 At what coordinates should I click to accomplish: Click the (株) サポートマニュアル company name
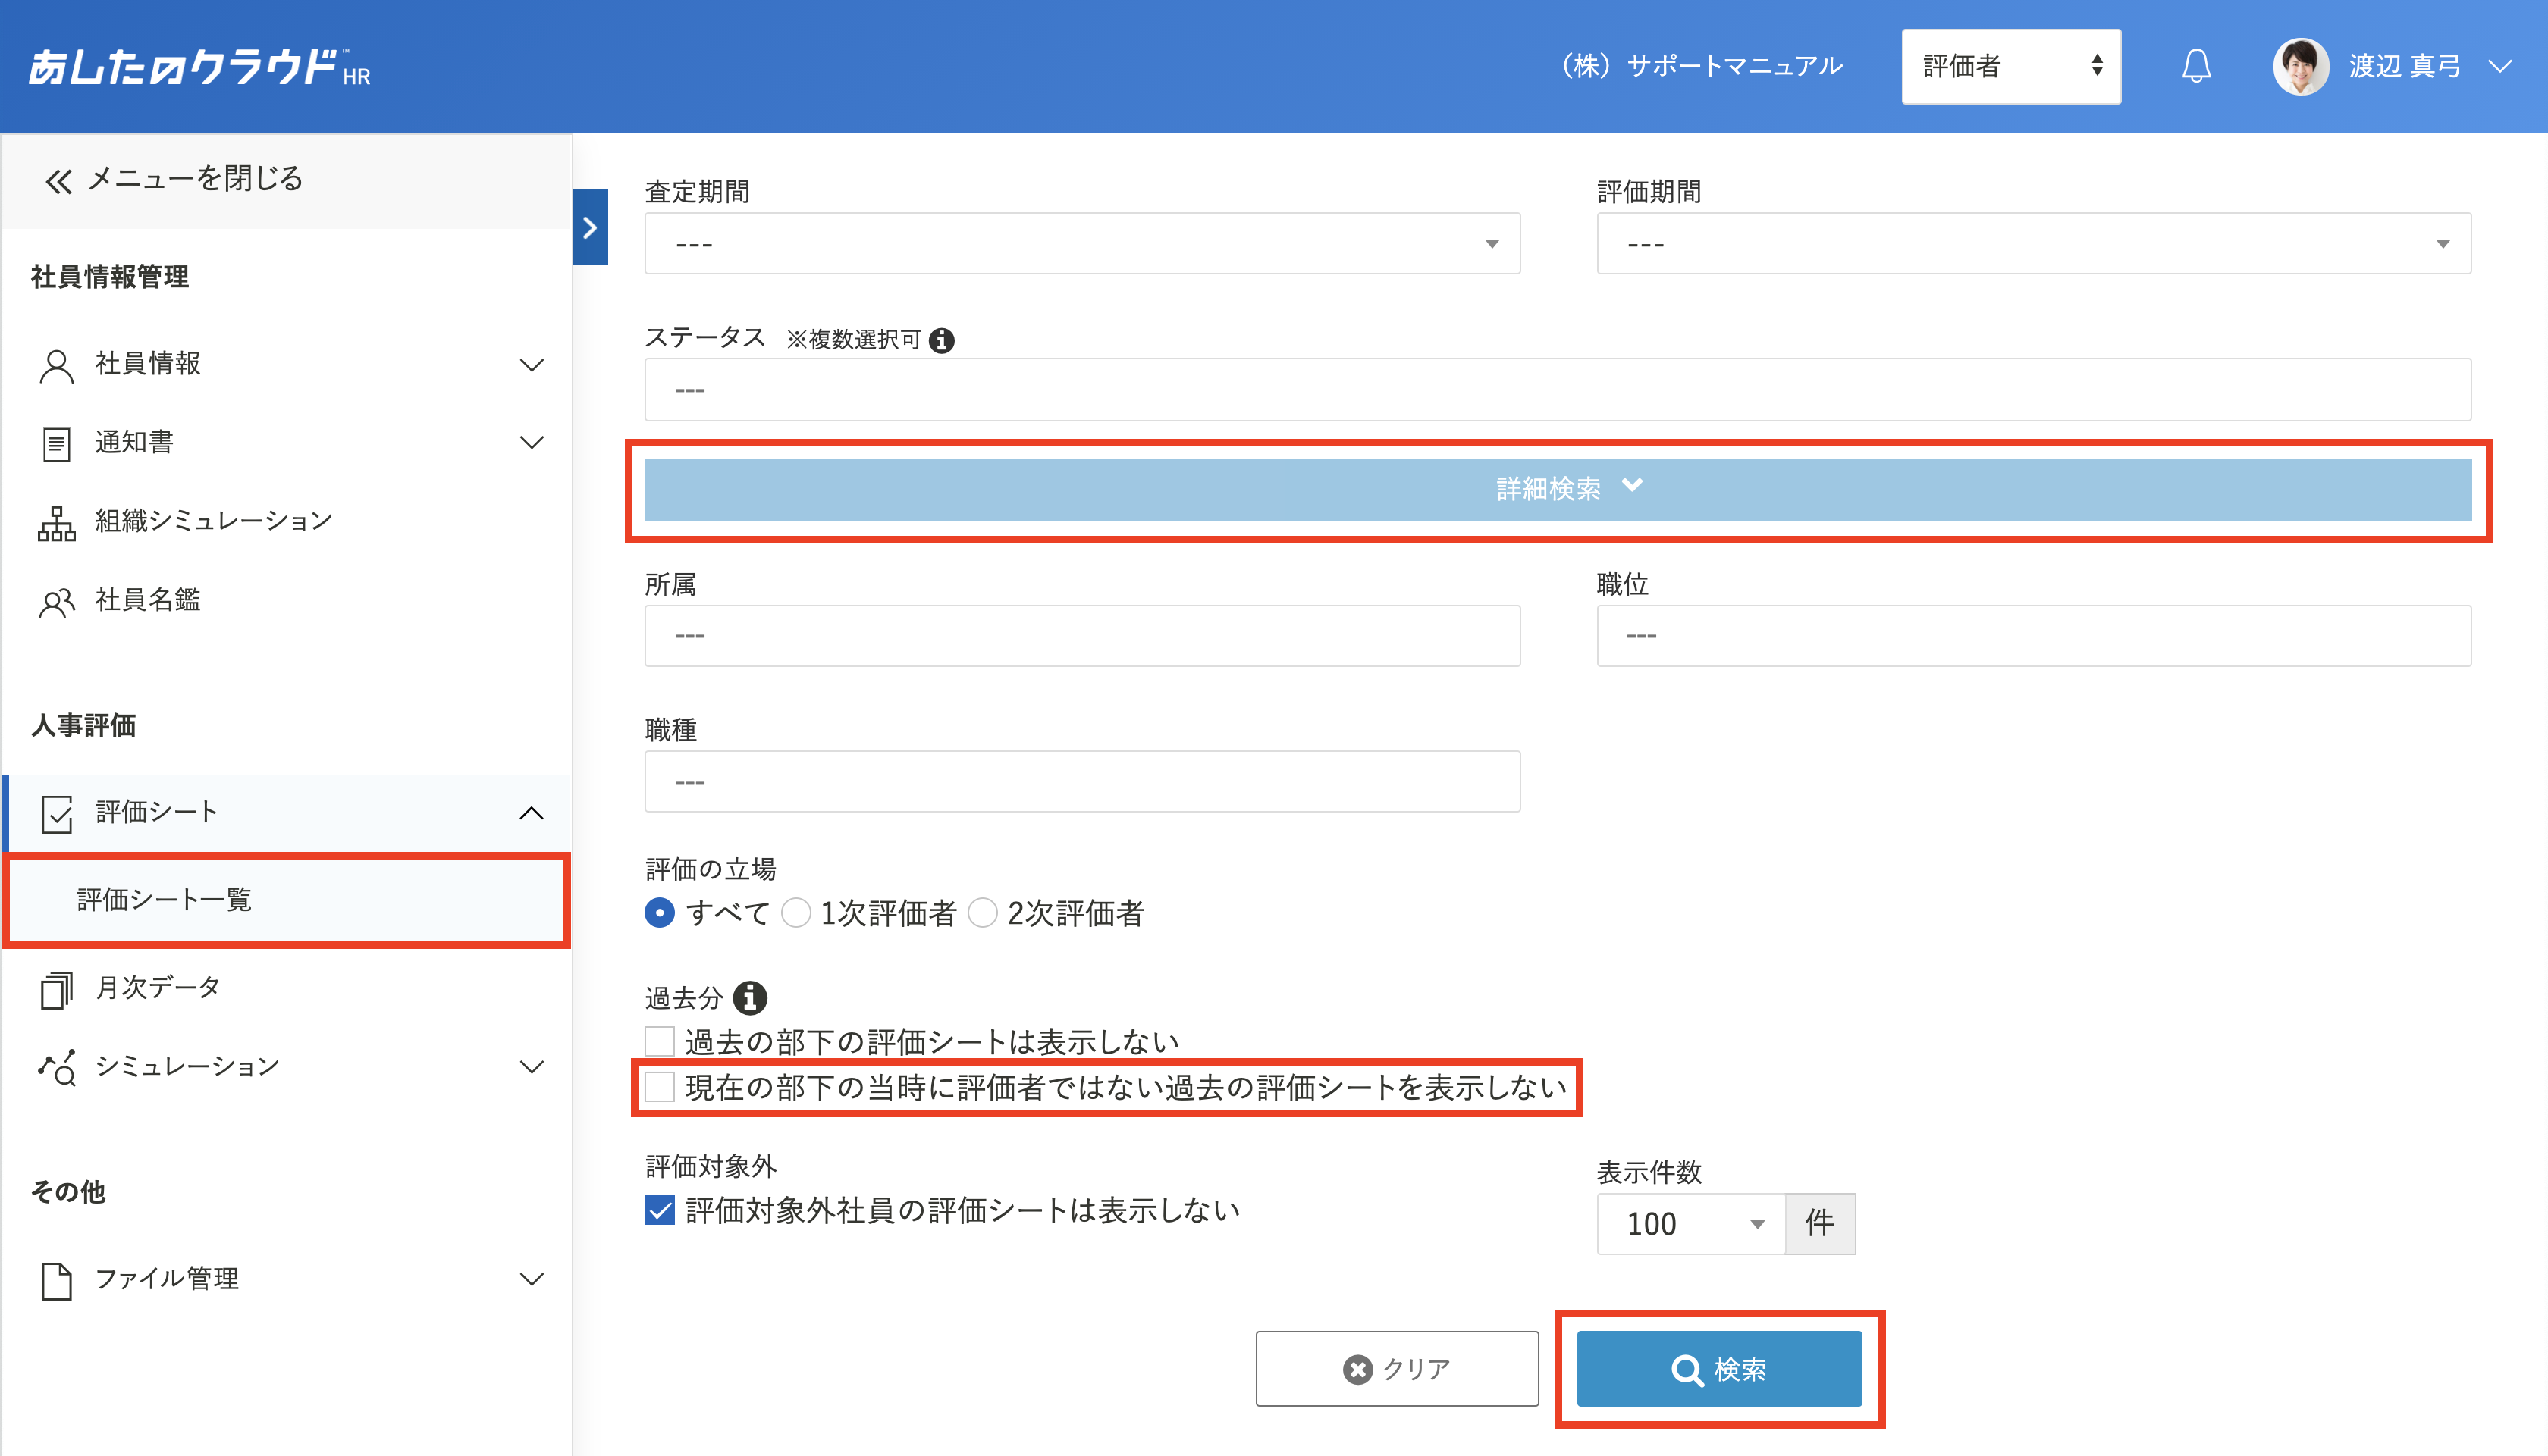point(1702,66)
